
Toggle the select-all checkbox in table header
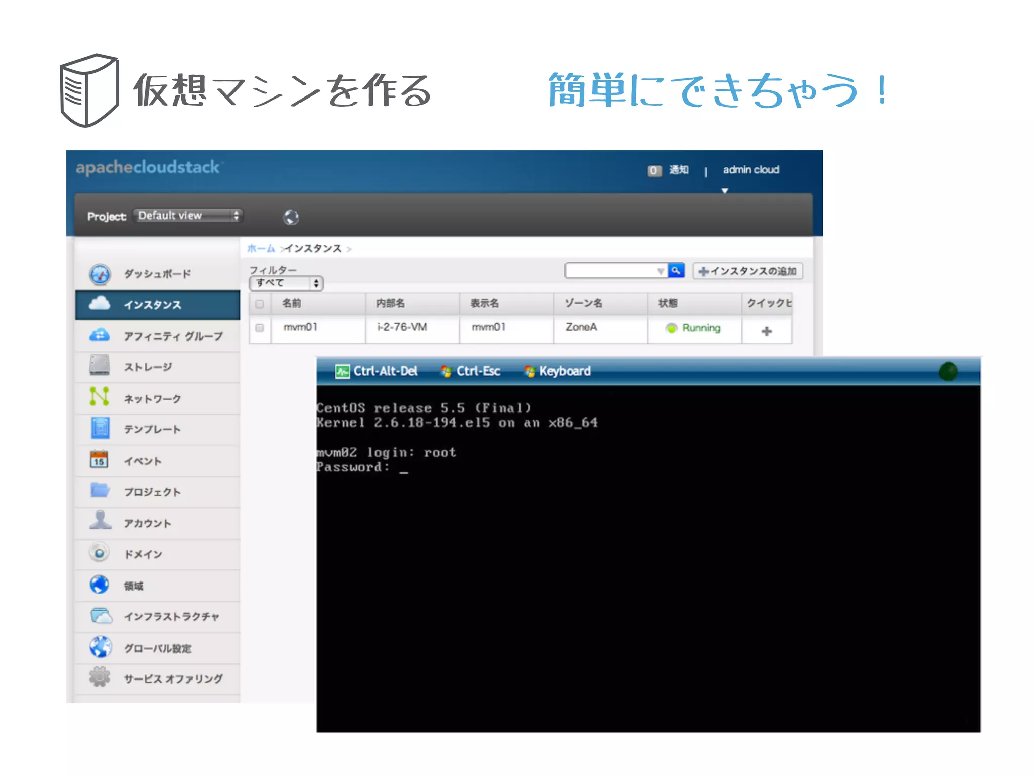tap(260, 304)
